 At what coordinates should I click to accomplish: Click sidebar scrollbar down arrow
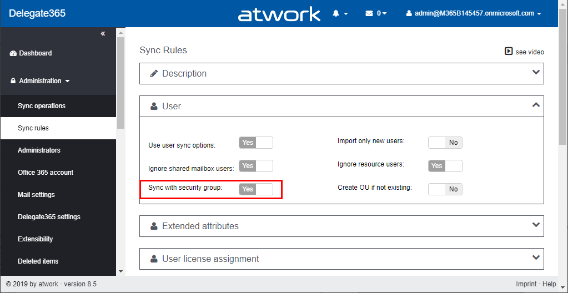tap(120, 271)
